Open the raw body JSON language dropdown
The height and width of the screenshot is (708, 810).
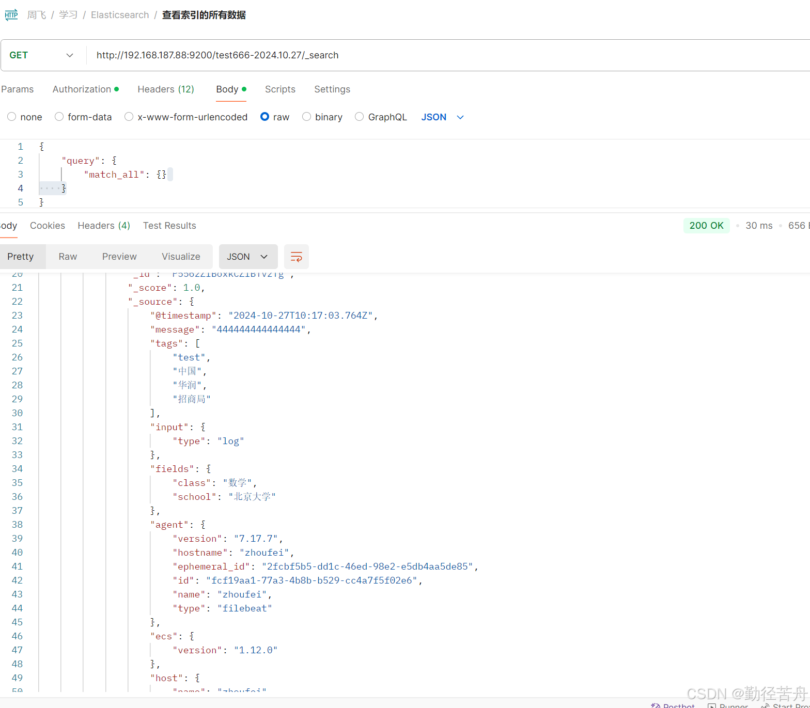[443, 117]
